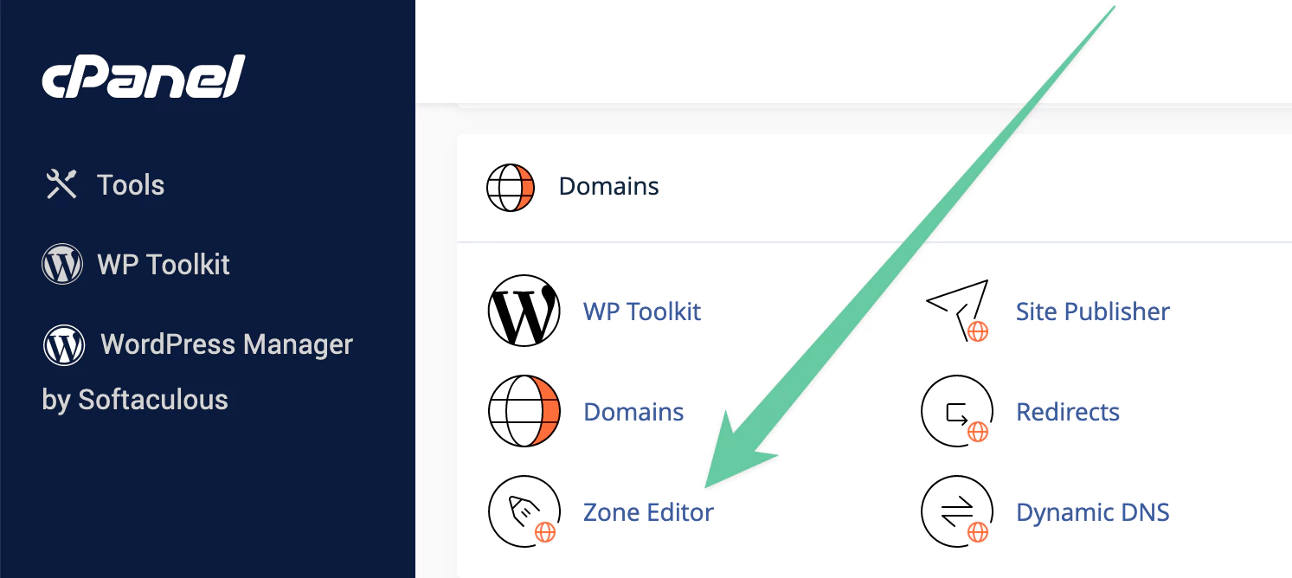Click the Redirects arrow icon
The width and height of the screenshot is (1292, 578).
pos(956,412)
